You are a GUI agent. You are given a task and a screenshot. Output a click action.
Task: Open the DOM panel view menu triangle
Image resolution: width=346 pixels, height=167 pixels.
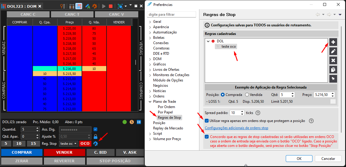point(130,5)
